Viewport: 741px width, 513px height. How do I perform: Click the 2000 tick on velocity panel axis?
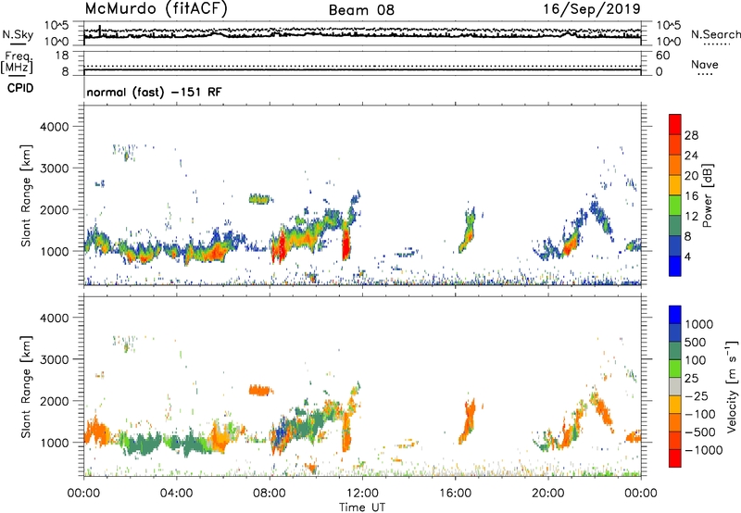point(54,401)
